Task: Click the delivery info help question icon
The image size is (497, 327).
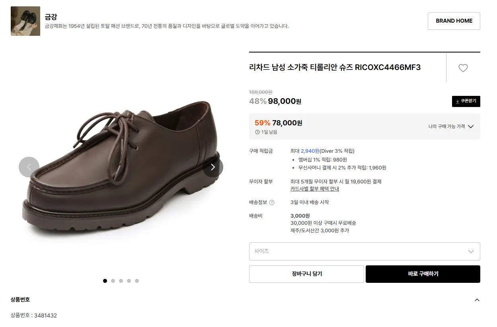Action: point(272,202)
